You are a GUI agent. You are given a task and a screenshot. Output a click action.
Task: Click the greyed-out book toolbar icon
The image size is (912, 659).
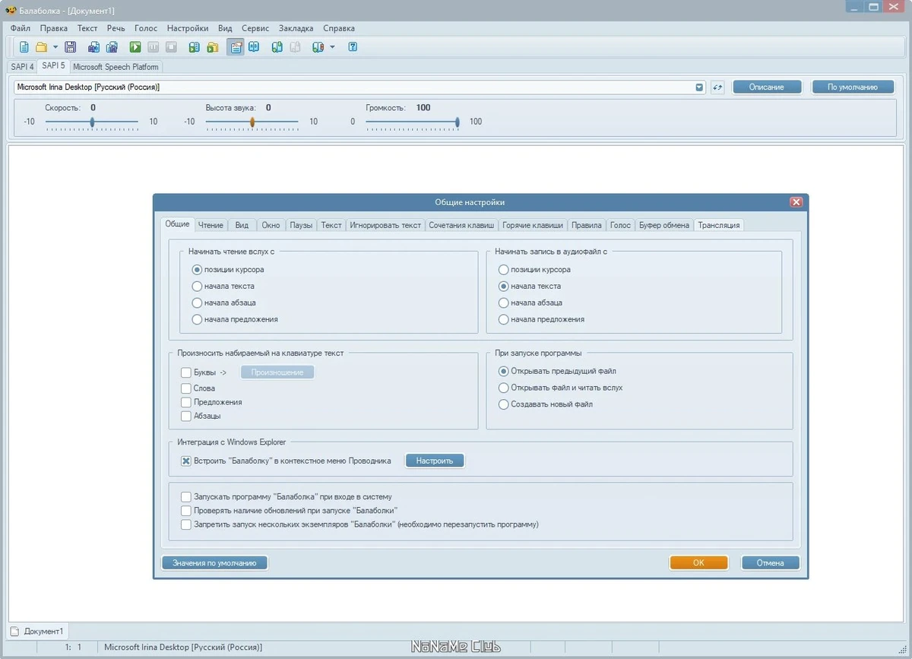point(295,47)
